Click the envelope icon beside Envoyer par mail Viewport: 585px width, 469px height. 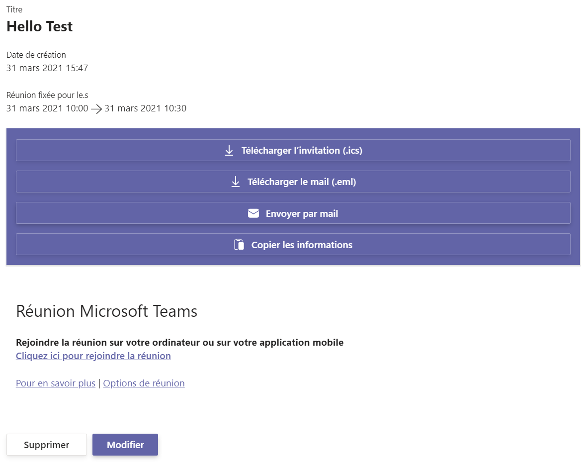tap(253, 213)
